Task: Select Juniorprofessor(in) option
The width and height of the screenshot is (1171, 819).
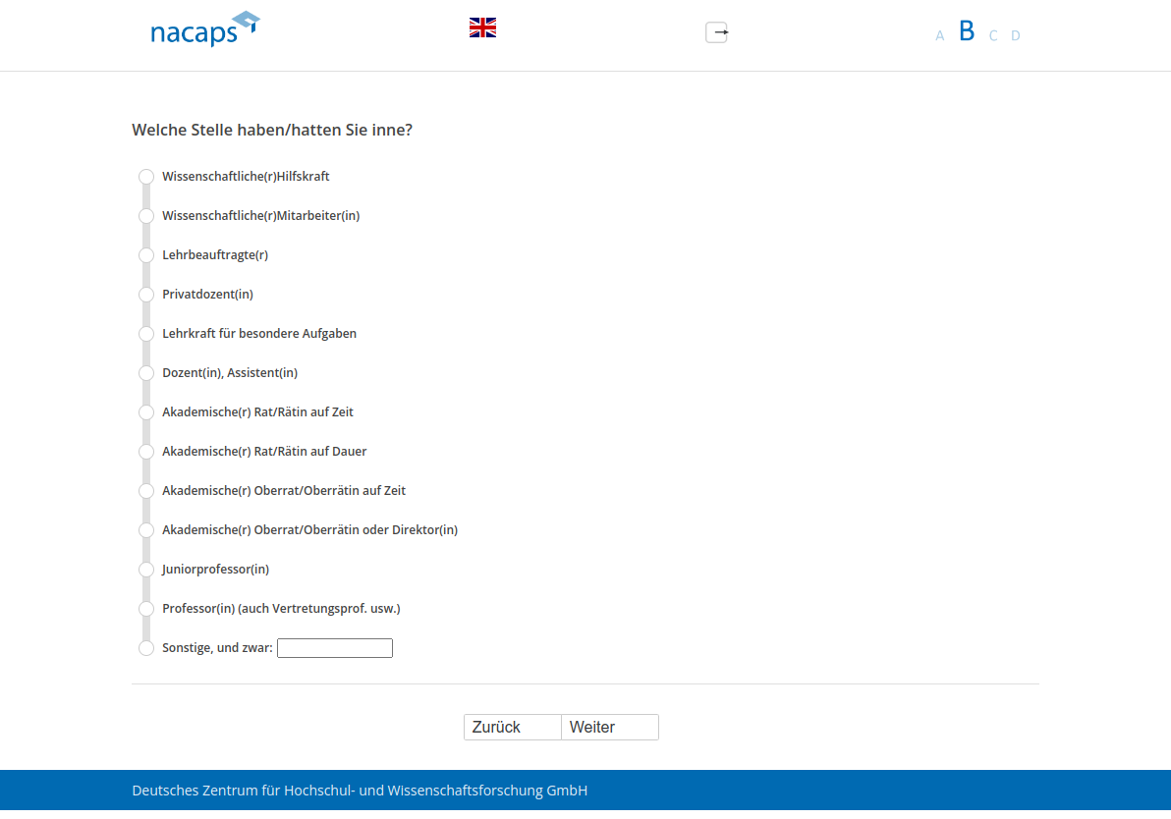Action: (146, 570)
